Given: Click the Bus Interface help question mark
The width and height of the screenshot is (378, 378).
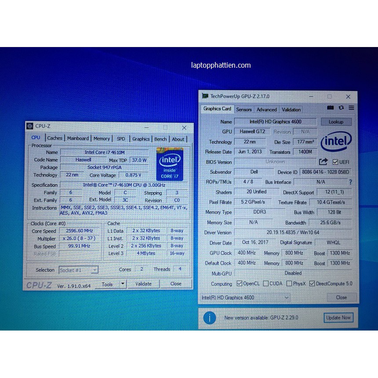Looking at the screenshot, I should 351,182.
